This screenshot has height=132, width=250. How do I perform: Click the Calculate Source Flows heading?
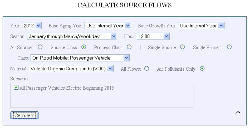coord(125,5)
